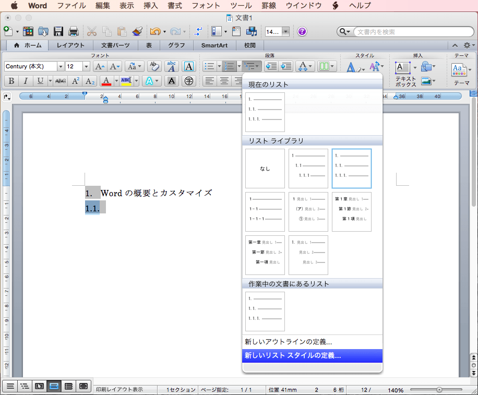Viewport: 478px width, 395px height.
Task: Adjust the zoom slider in status bar
Action: click(439, 389)
